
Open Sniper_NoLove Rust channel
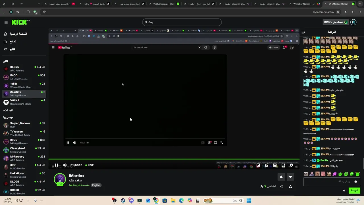coord(24,125)
